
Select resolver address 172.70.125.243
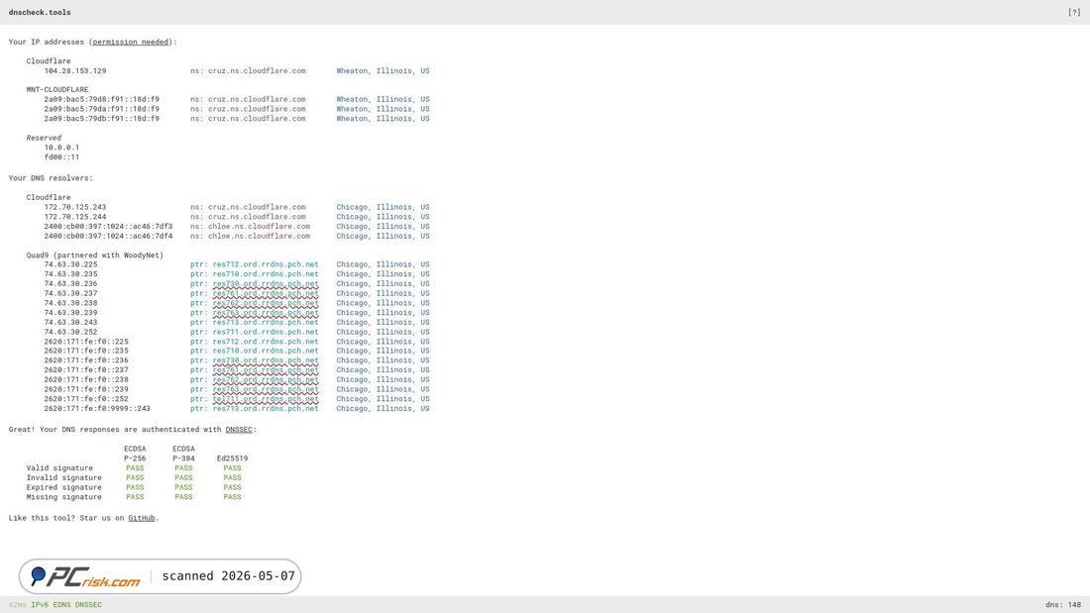pos(75,207)
